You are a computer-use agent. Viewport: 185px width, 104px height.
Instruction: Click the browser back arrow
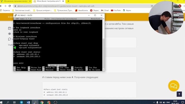(x=1, y=6)
